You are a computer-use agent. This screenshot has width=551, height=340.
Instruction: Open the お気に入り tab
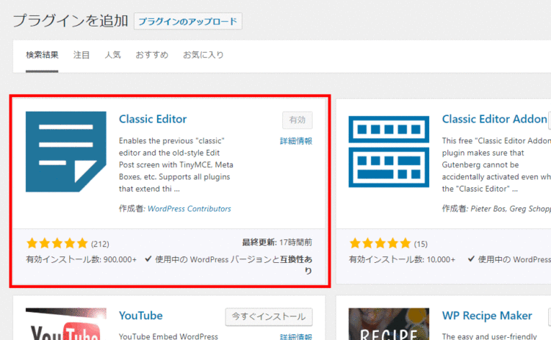point(204,55)
